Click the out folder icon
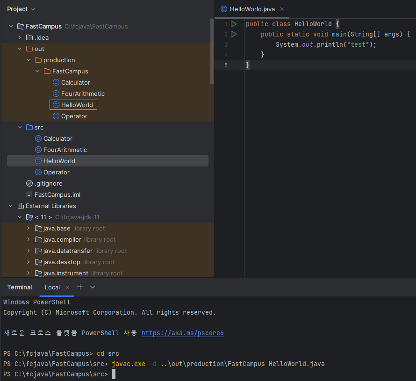Viewport: 416px width, 381px height. 29,49
